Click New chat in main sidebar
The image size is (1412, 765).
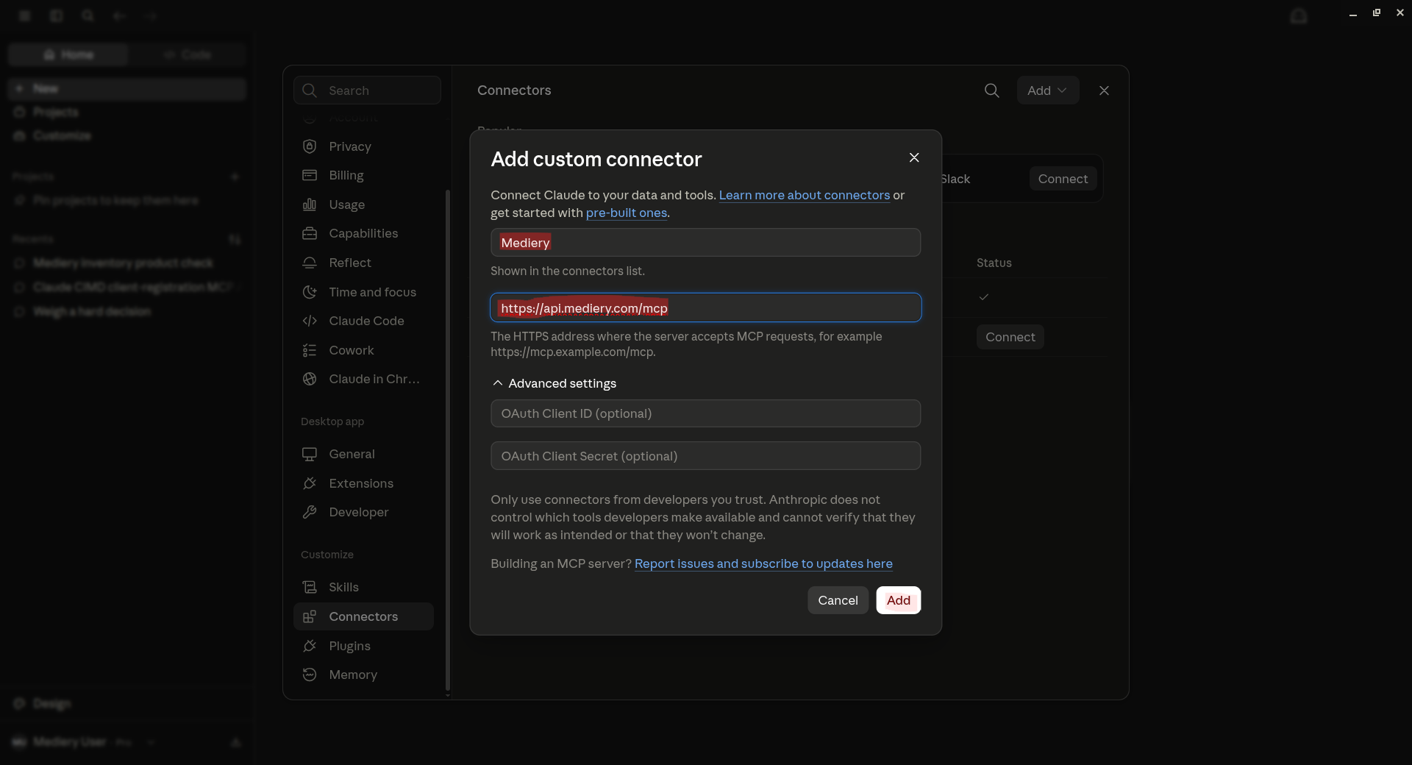(x=126, y=88)
